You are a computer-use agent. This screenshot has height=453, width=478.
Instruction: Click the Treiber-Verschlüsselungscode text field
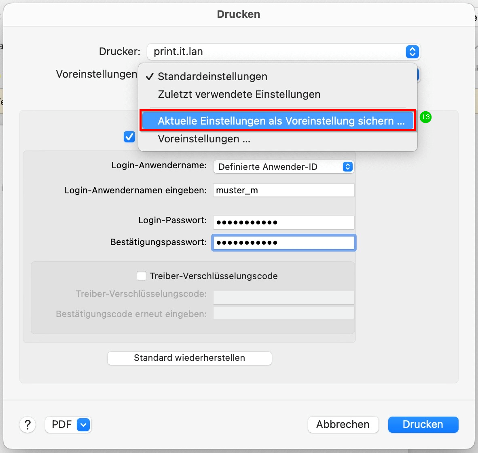click(283, 297)
